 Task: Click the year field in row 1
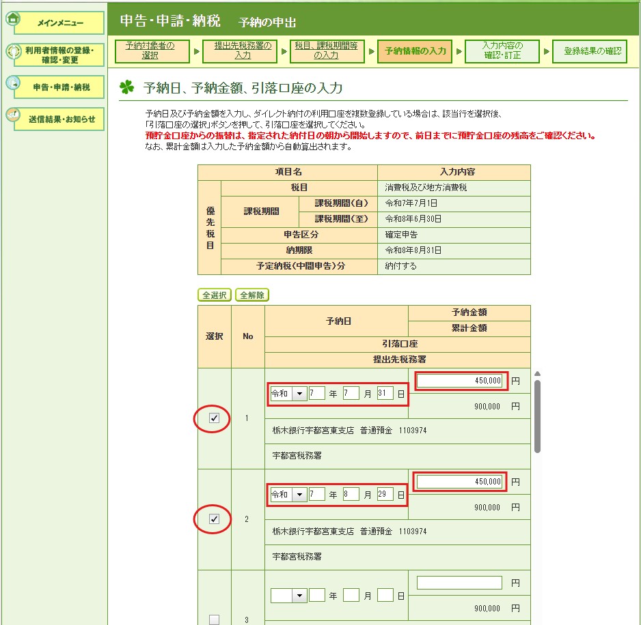317,393
